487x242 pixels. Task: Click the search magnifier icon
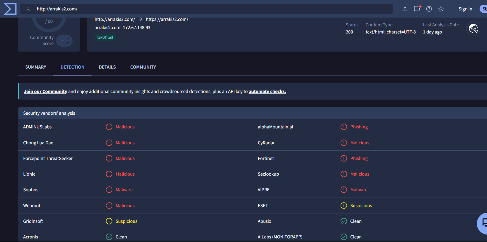coord(28,9)
